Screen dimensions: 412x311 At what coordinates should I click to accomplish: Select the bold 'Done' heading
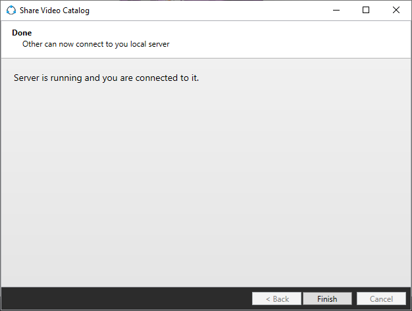tap(22, 33)
